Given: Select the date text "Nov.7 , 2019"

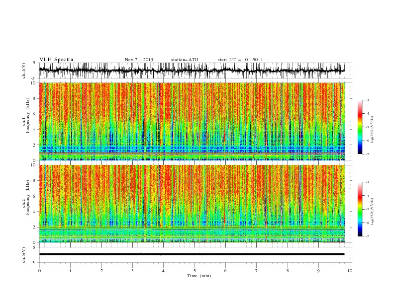Looking at the screenshot, I should (x=139, y=60).
